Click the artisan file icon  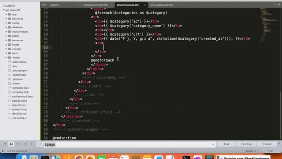click(10, 83)
